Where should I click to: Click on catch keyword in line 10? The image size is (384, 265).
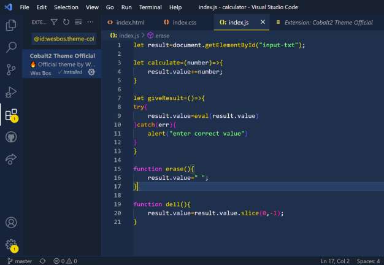(146, 125)
